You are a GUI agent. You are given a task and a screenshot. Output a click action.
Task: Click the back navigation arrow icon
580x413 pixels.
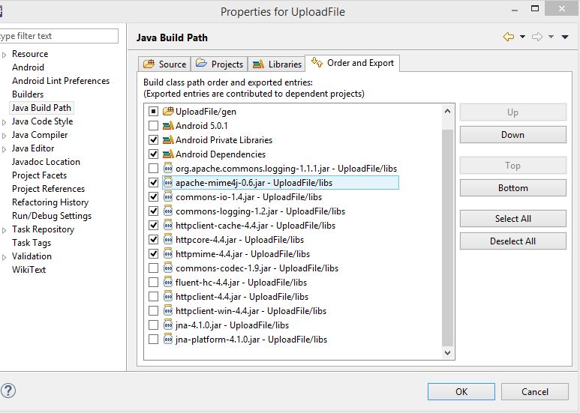point(509,37)
